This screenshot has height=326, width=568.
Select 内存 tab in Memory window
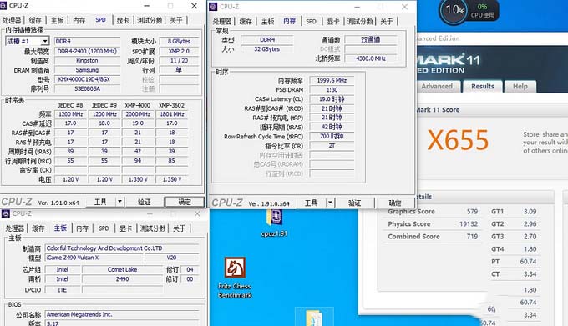(290, 21)
